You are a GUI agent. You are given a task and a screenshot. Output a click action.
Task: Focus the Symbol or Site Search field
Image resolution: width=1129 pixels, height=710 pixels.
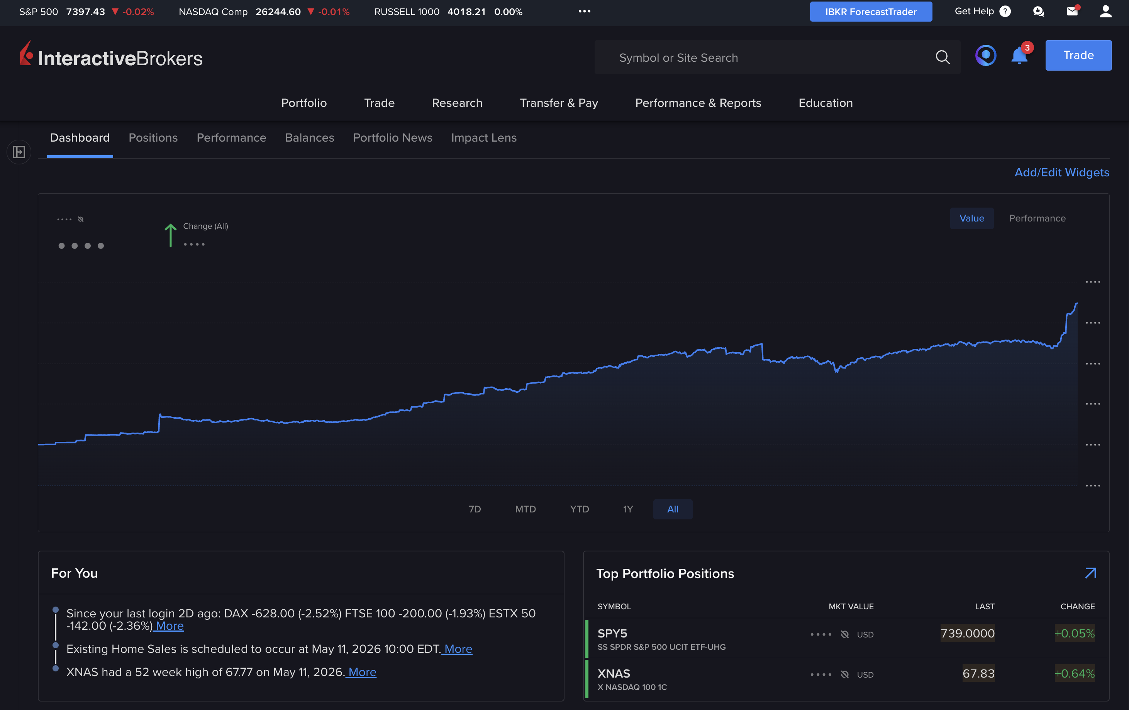(777, 57)
